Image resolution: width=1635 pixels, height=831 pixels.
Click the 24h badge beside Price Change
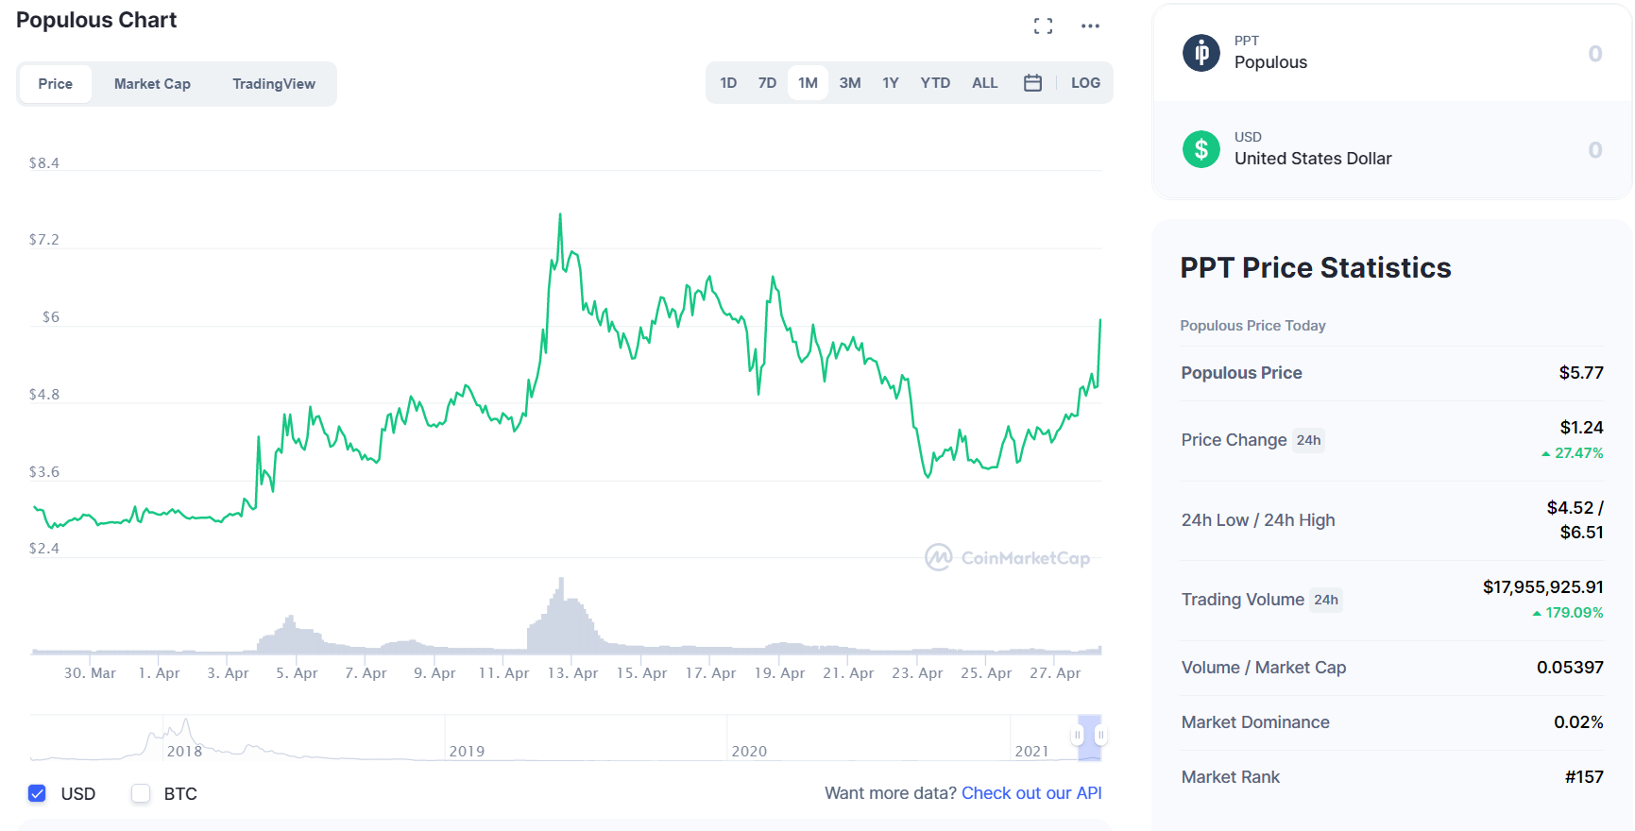[x=1308, y=440]
